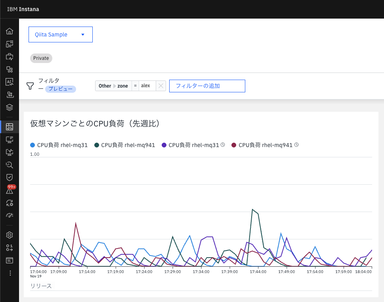The height and width of the screenshot is (302, 384).
Task: Remove the zone = alex filter
Action: 160,86
